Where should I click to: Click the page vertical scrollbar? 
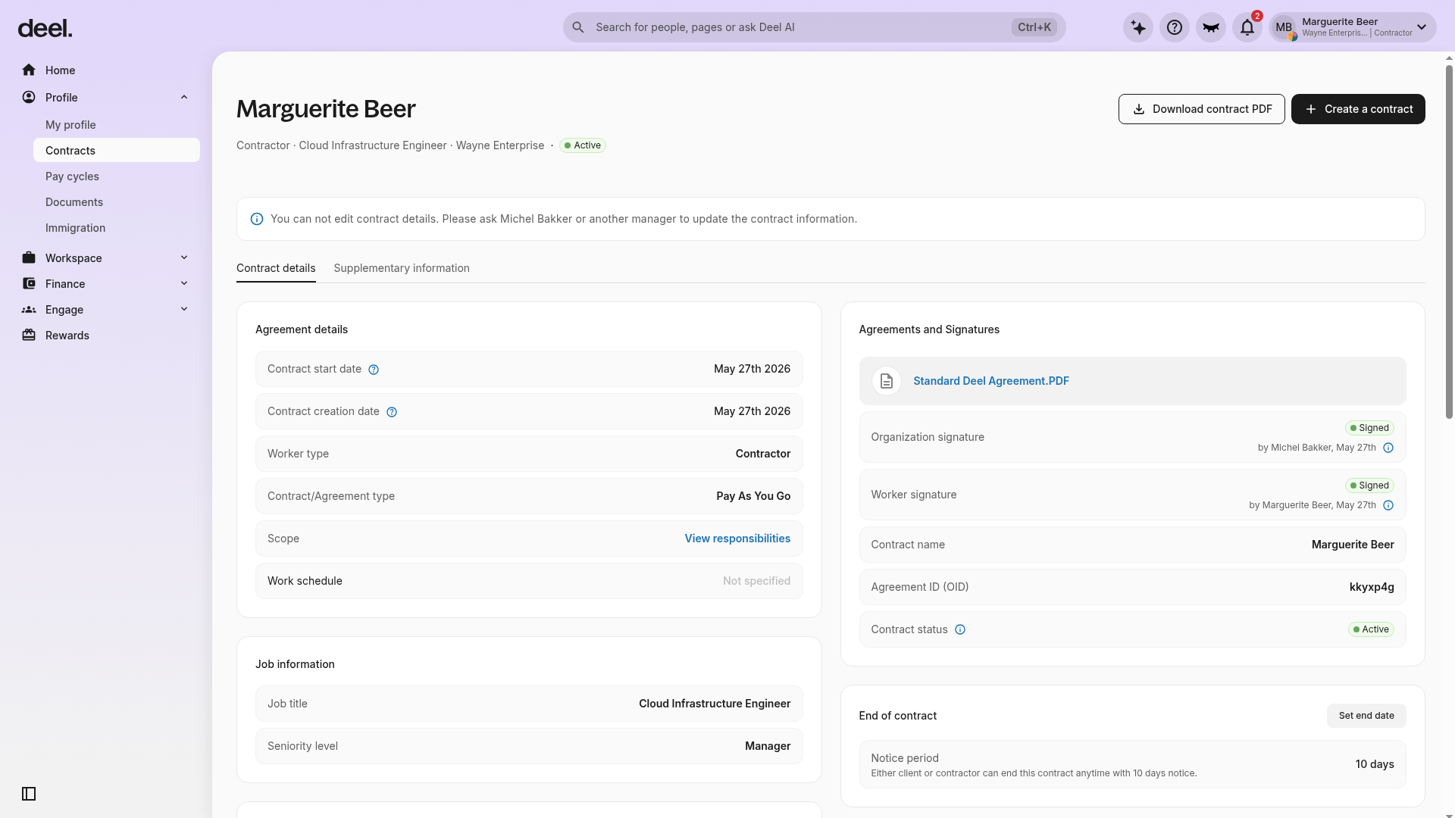click(1449, 242)
